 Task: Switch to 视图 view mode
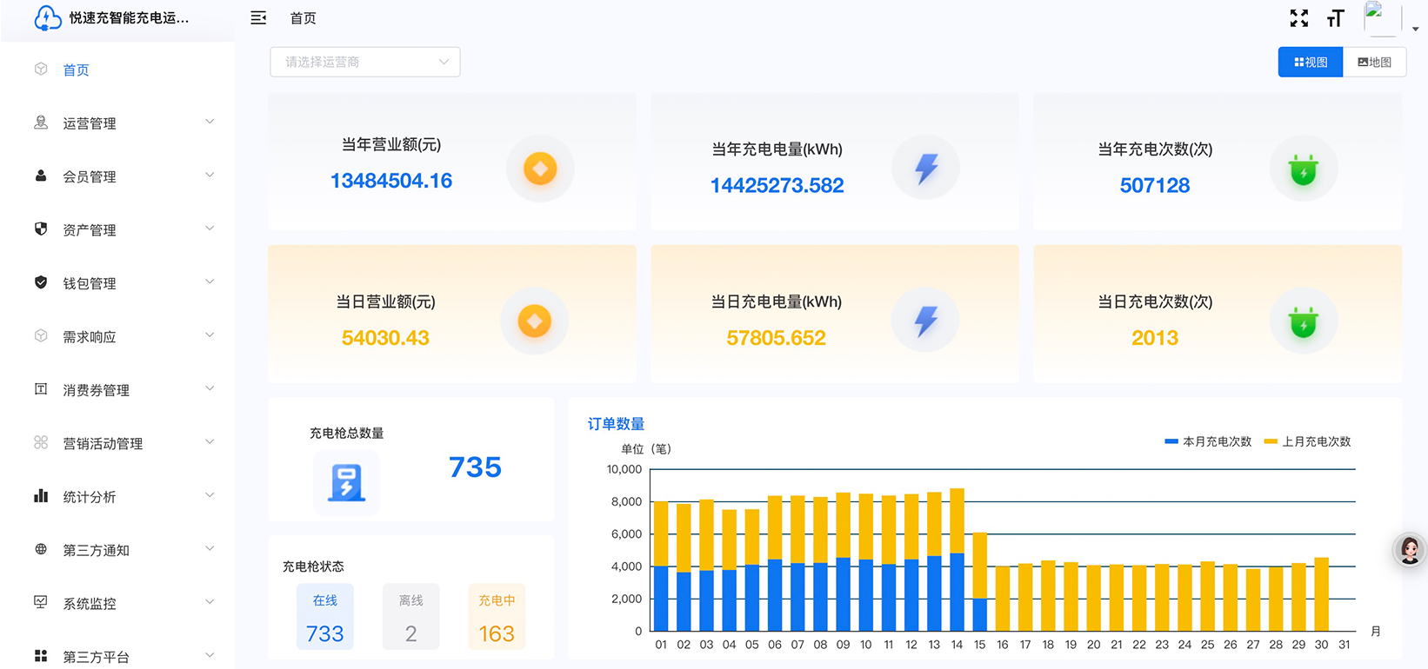[x=1311, y=62]
